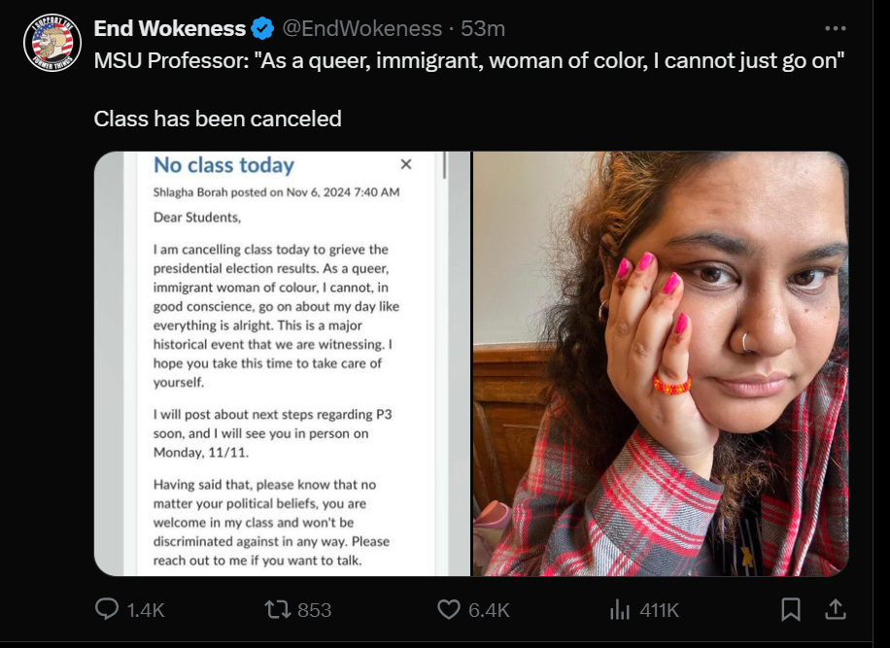Open the selfie photo on the right
This screenshot has height=648, width=890.
tap(661, 363)
